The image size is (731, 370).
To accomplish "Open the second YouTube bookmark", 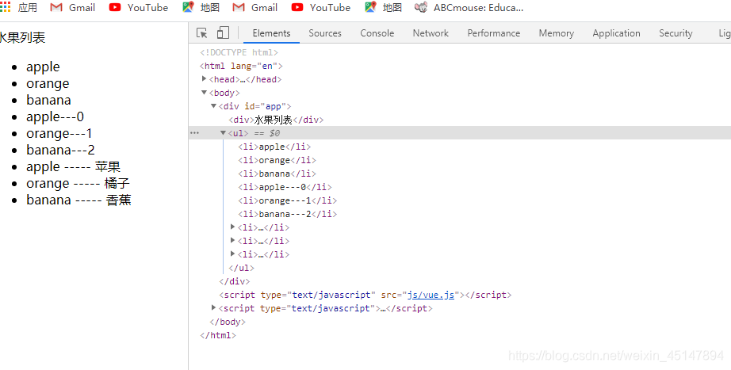I will coord(321,7).
